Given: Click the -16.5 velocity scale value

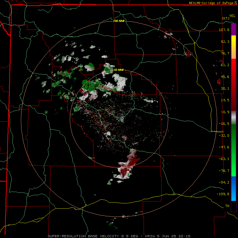Looking at the screenshot, I should [224, 124].
